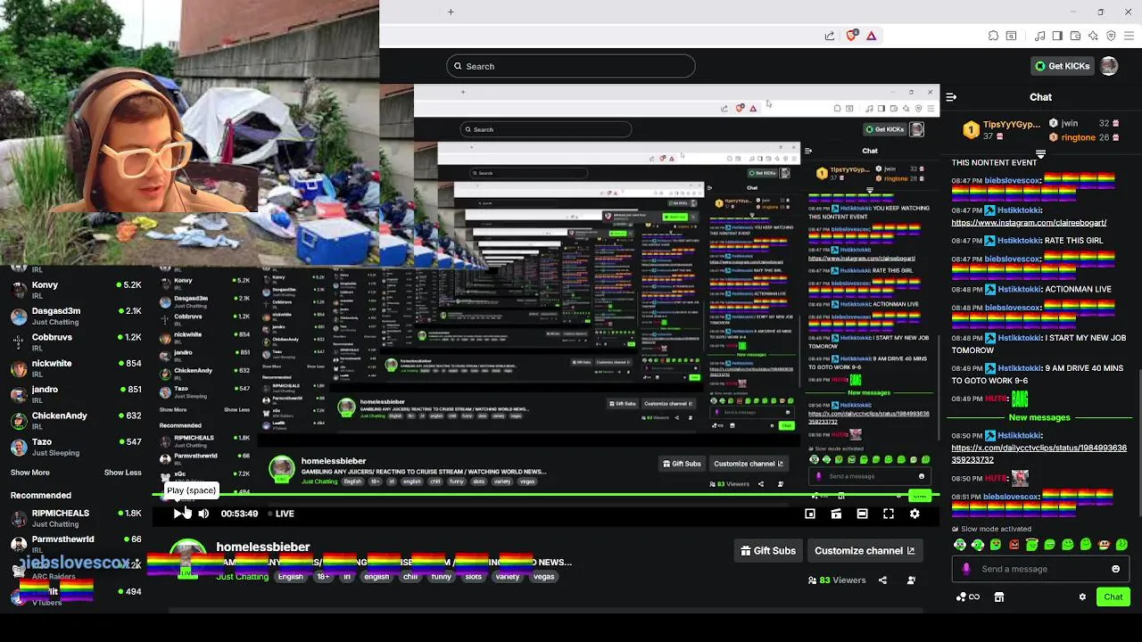Click channel points icon below chat input
The height and width of the screenshot is (642, 1142).
(x=967, y=597)
